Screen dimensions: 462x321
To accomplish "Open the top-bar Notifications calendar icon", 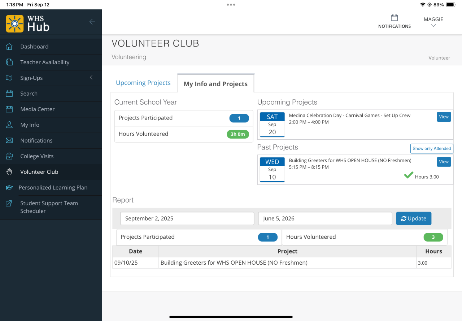I will click(x=395, y=18).
